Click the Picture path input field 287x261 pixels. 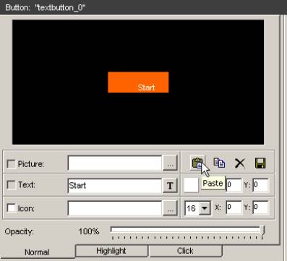click(115, 163)
